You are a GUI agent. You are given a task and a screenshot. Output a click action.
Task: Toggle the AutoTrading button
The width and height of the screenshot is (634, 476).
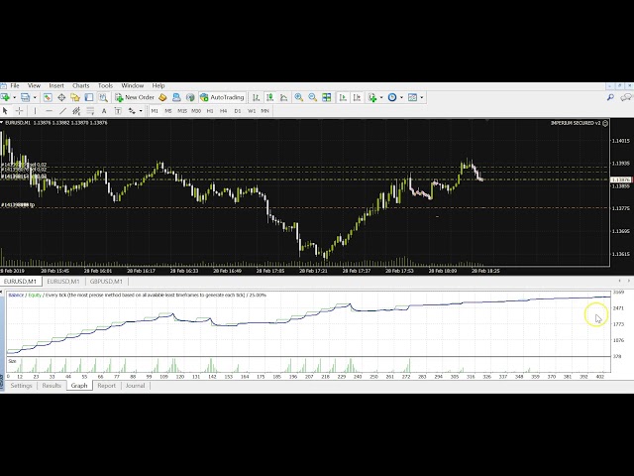[222, 97]
